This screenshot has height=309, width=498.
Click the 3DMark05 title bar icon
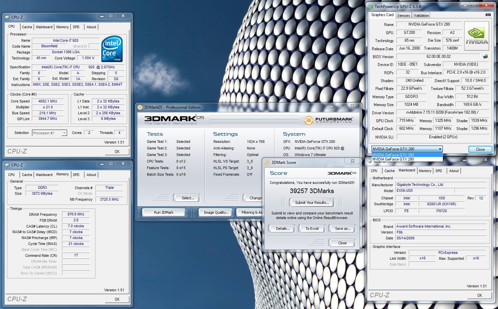click(x=140, y=107)
